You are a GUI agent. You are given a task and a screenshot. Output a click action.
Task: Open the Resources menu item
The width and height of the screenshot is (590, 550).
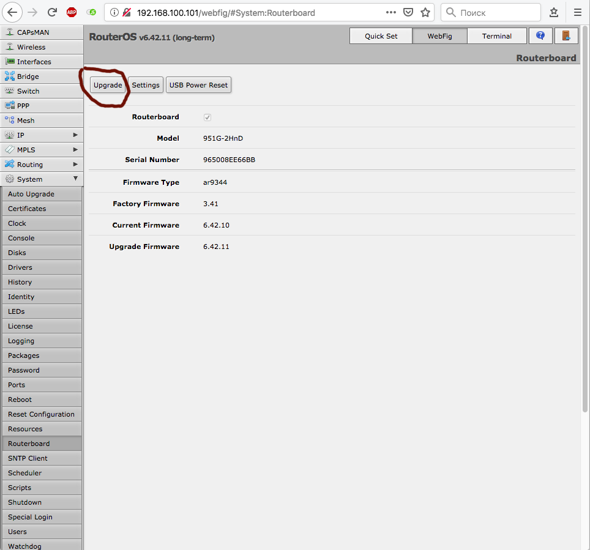(42, 429)
